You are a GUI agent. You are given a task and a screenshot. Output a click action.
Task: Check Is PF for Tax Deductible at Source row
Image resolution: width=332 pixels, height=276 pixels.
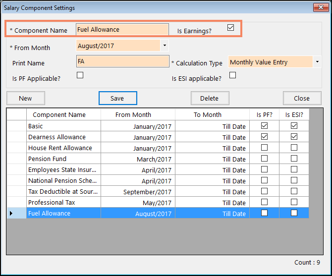264,191
